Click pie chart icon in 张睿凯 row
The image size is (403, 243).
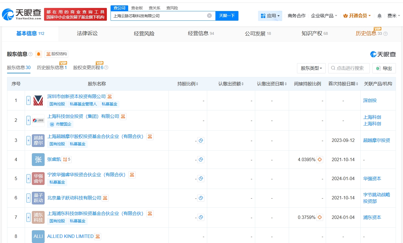click(201, 160)
